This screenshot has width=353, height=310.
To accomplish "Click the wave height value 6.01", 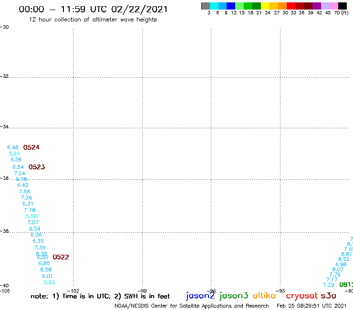I will [47, 276].
